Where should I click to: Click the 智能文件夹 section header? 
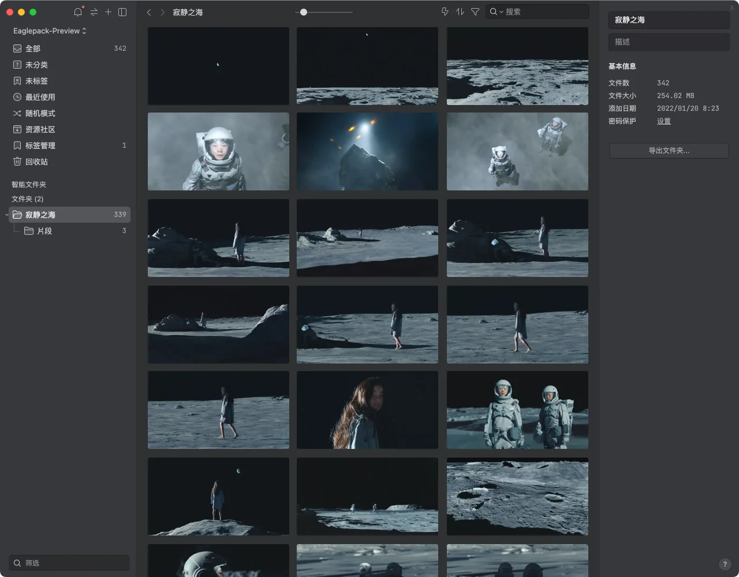pyautogui.click(x=29, y=185)
